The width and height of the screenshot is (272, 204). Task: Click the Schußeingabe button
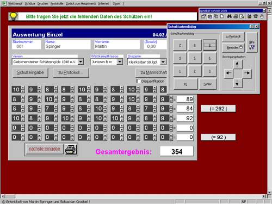click(x=30, y=72)
